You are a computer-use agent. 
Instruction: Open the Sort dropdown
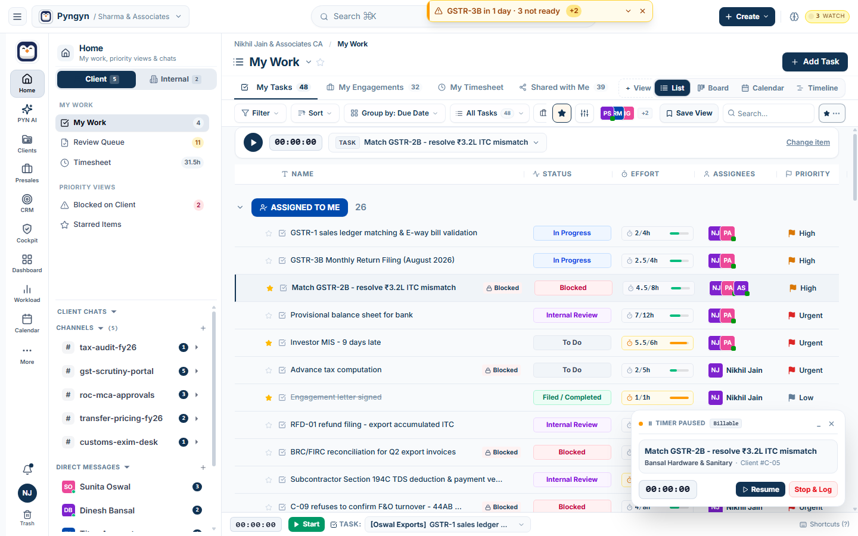coord(315,113)
